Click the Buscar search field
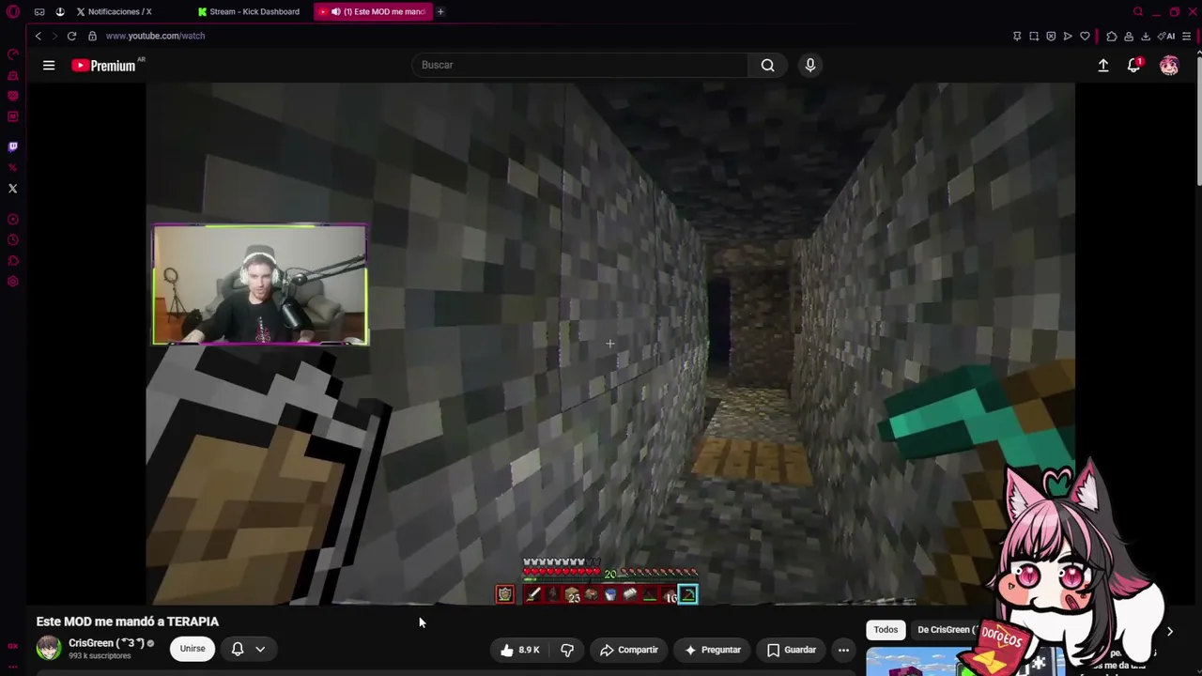 pos(579,65)
